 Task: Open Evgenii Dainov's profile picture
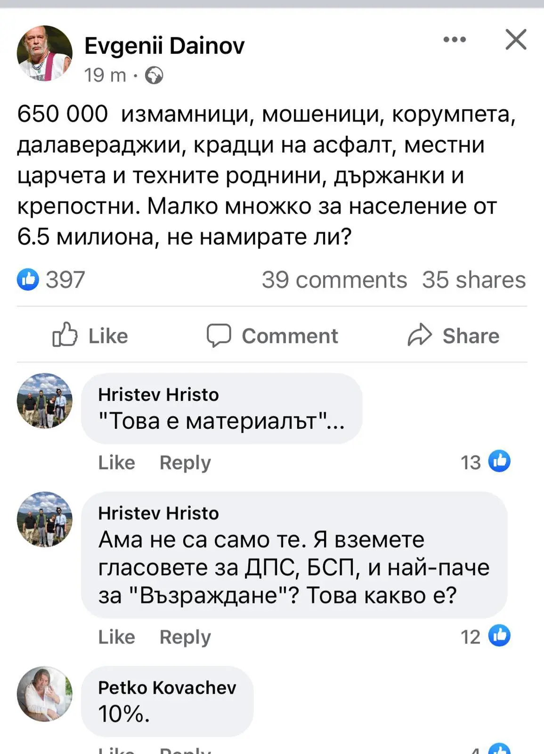45,53
